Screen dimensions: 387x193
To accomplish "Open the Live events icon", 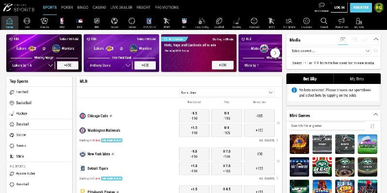I will click(27, 23).
